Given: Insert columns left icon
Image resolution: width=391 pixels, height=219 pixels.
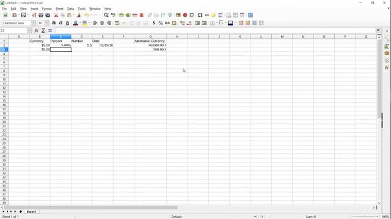Looking at the screenshot, I should click(x=128, y=15).
